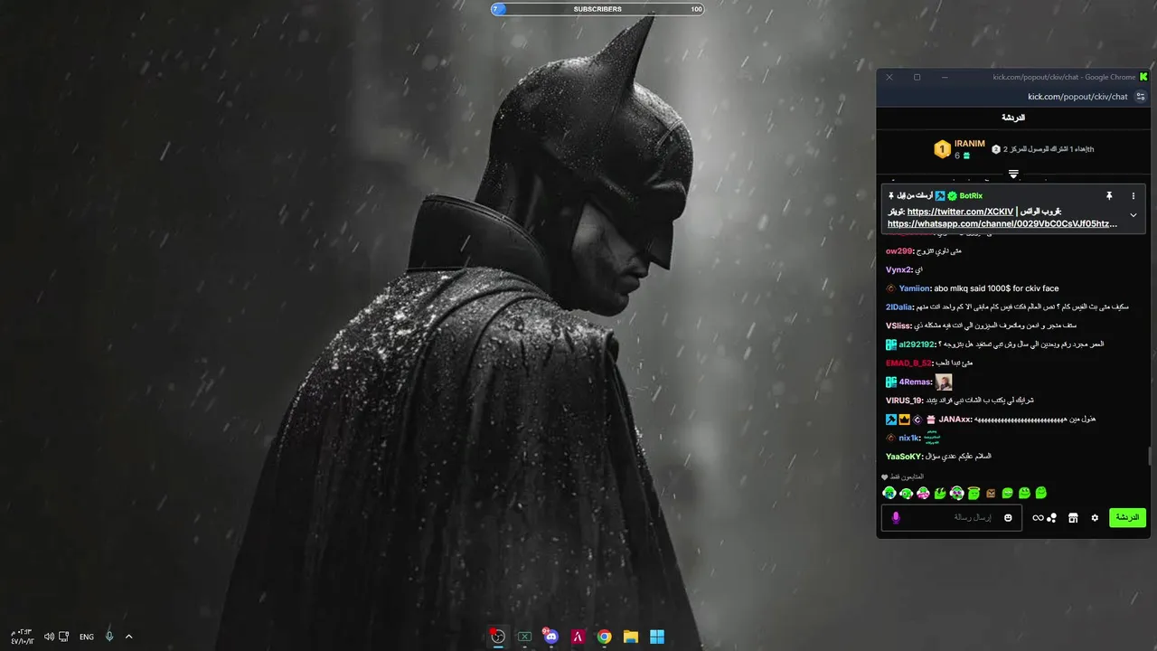Click the teal badge beside al292192
Image resolution: width=1157 pixels, height=651 pixels.
pyautogui.click(x=890, y=344)
